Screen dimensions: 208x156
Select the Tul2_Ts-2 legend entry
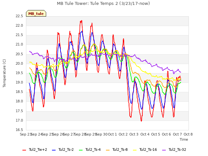click(x=63, y=149)
